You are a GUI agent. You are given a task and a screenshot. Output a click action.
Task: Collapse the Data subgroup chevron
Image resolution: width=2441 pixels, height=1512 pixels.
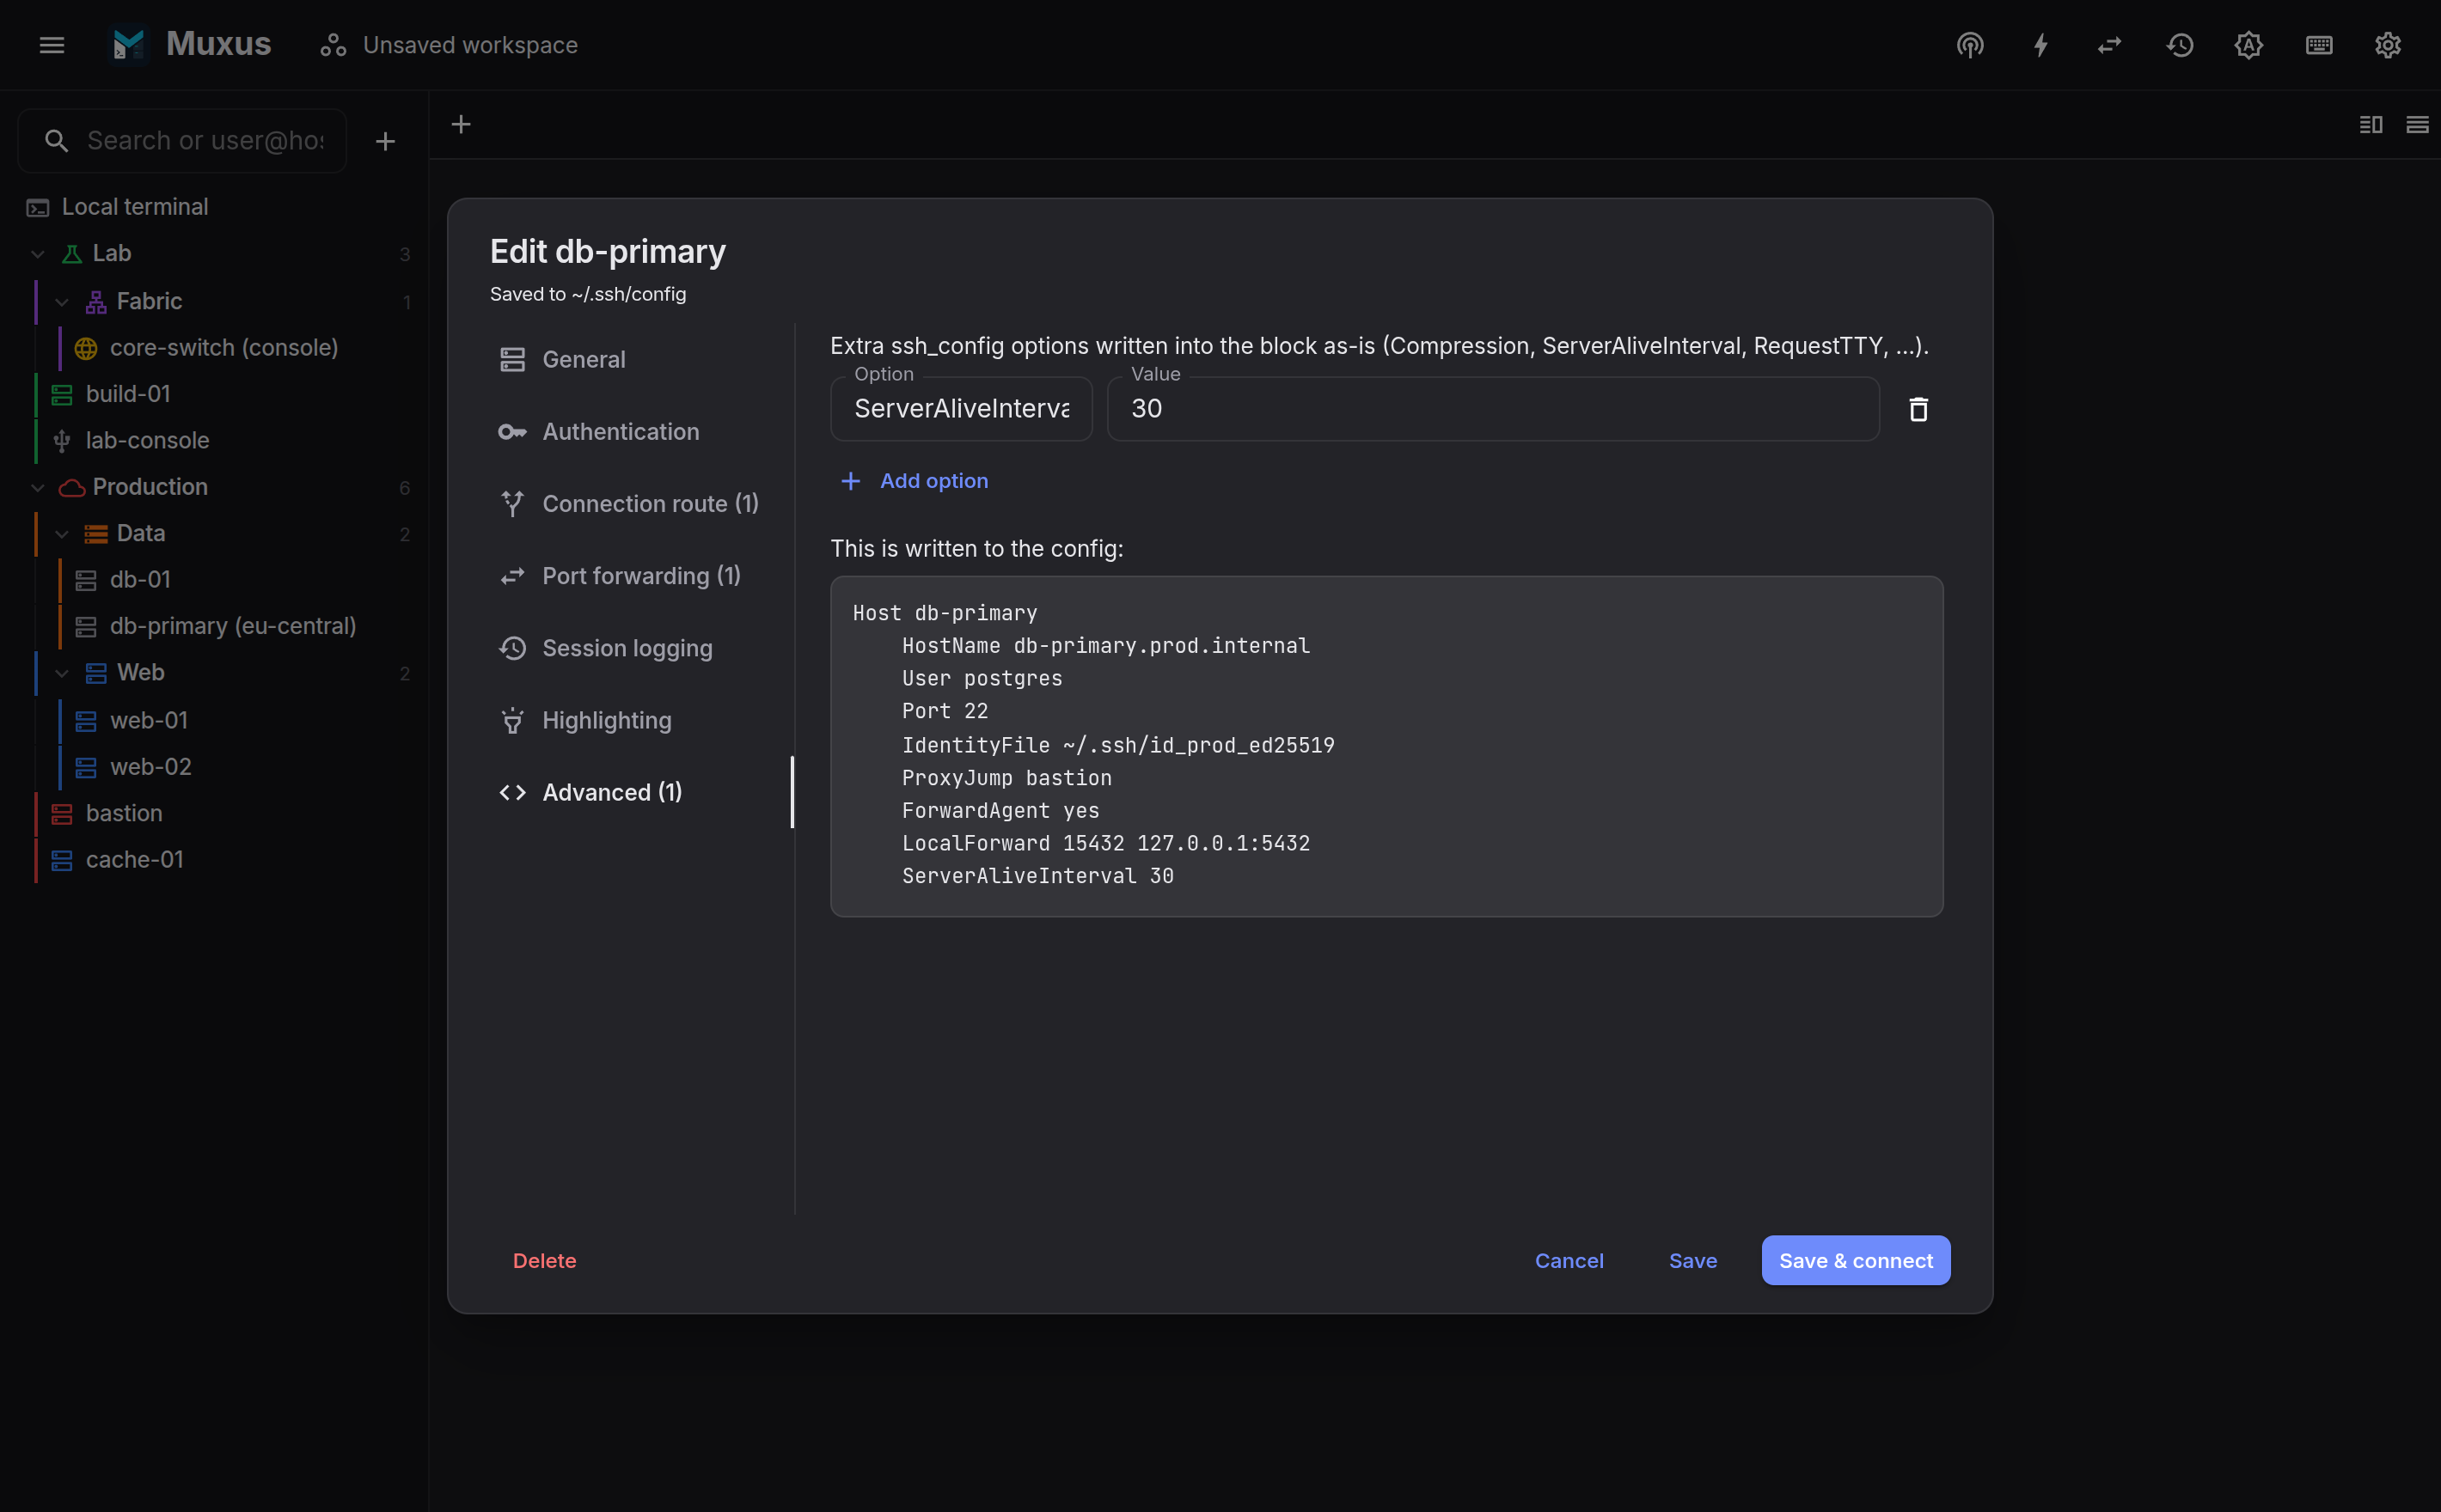click(62, 534)
